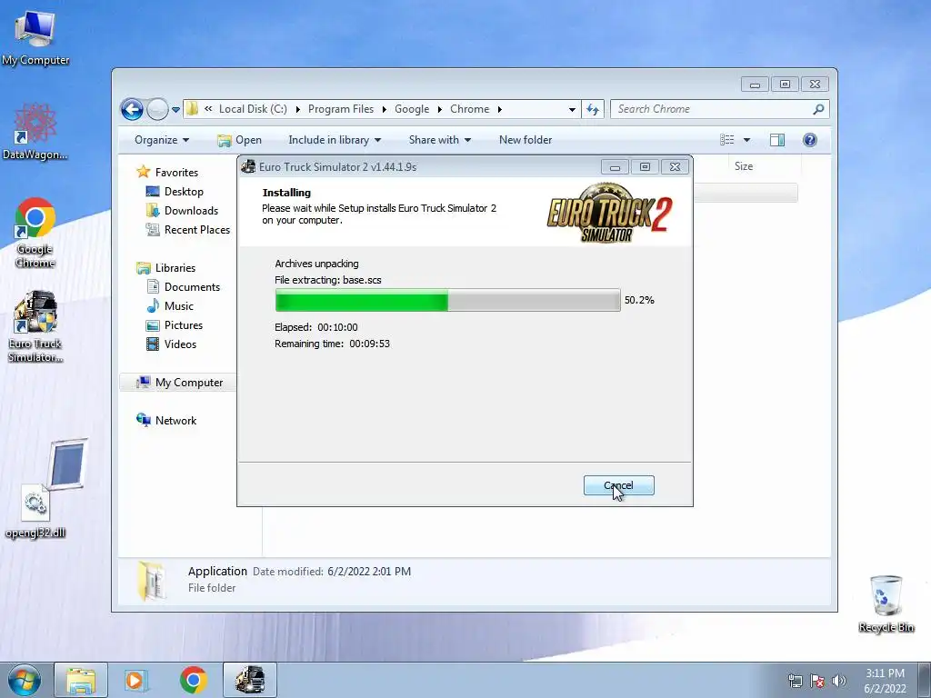Toggle the preview pane button
Viewport: 931px width, 698px height.
(x=776, y=140)
